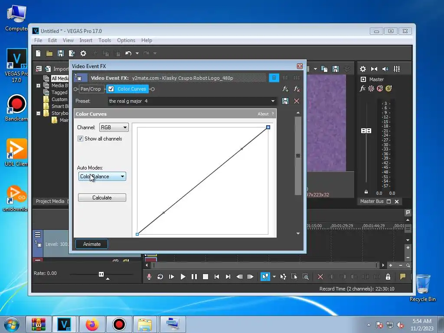Select Pan/Crop in the FX chain
This screenshot has height=333, width=444.
91,89
